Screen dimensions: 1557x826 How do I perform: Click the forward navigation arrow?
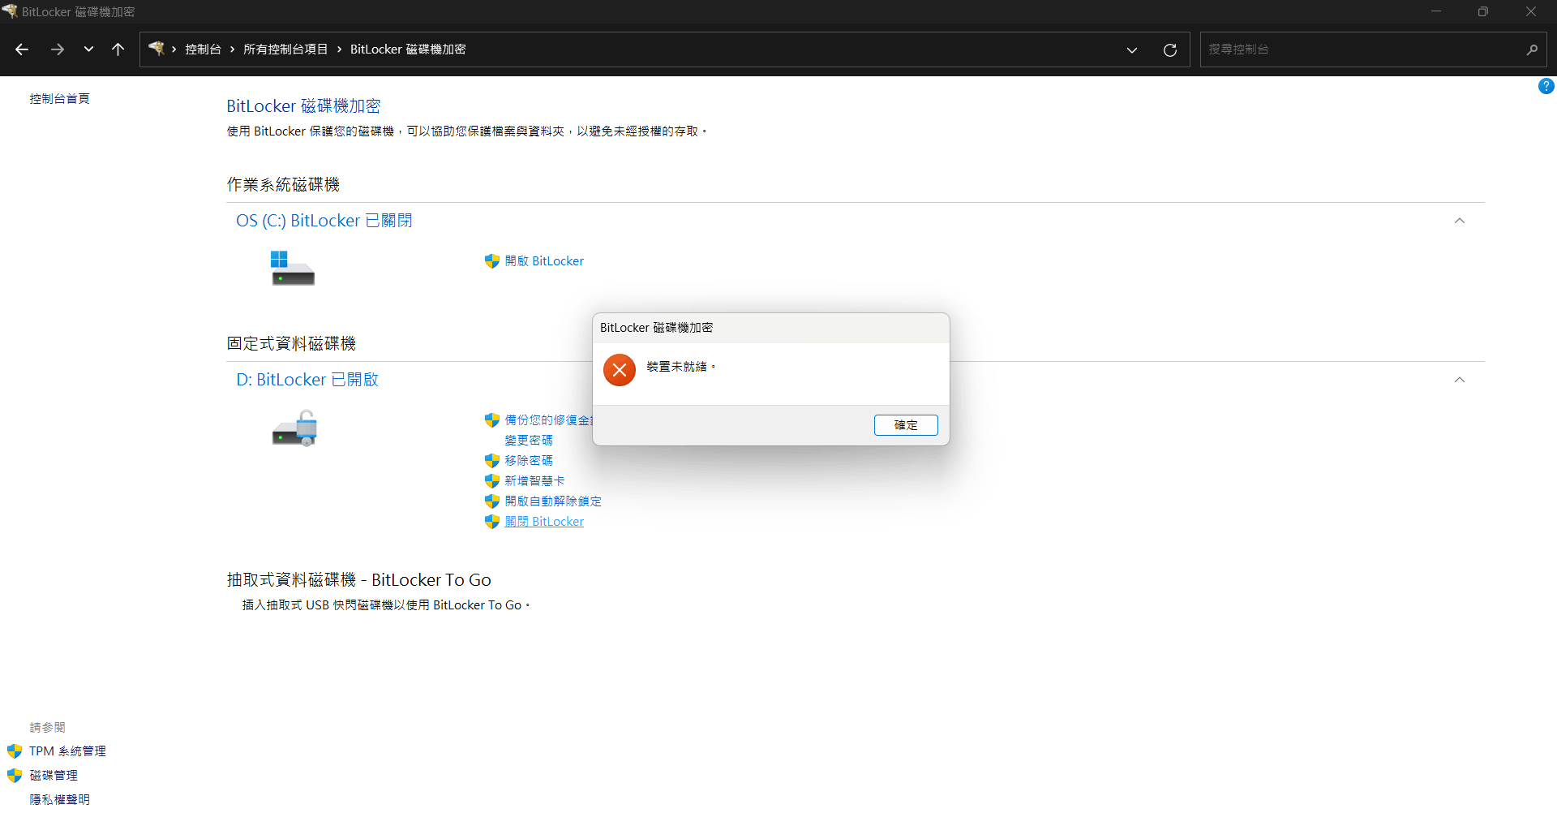click(58, 49)
